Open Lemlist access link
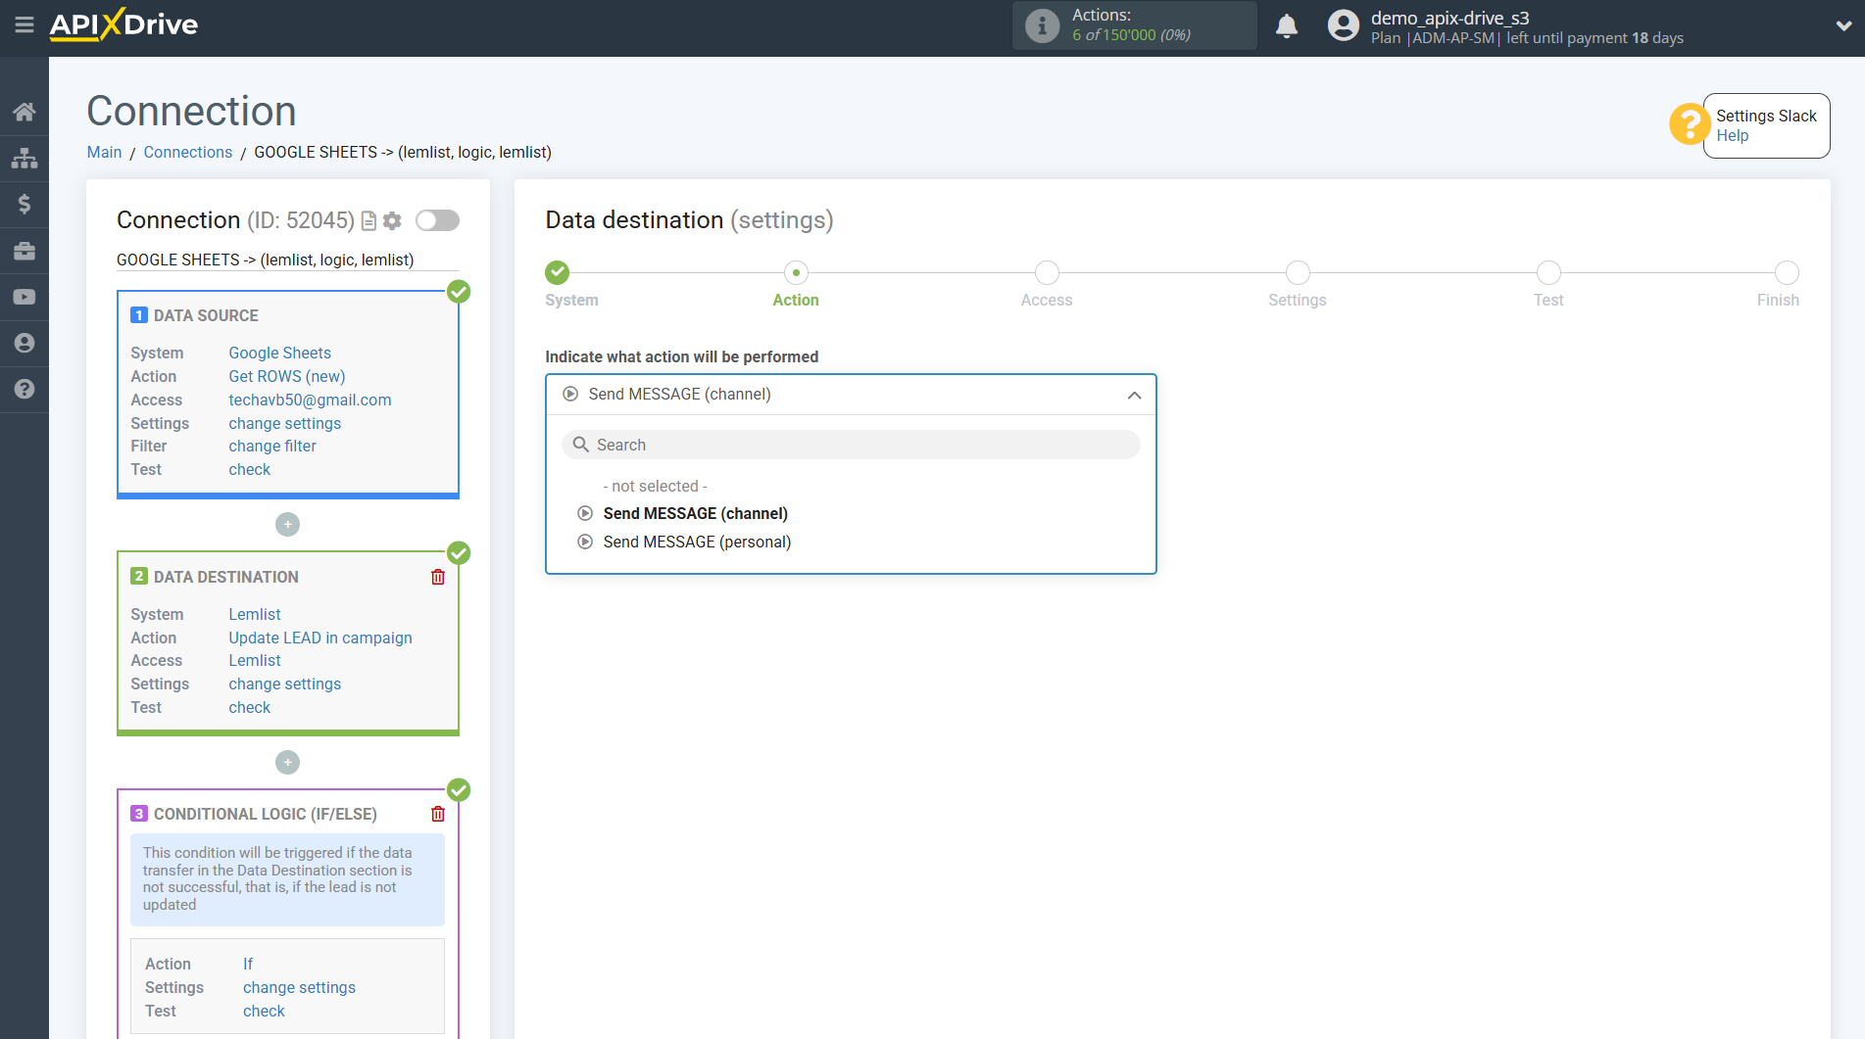Image resolution: width=1865 pixels, height=1039 pixels. [x=255, y=660]
